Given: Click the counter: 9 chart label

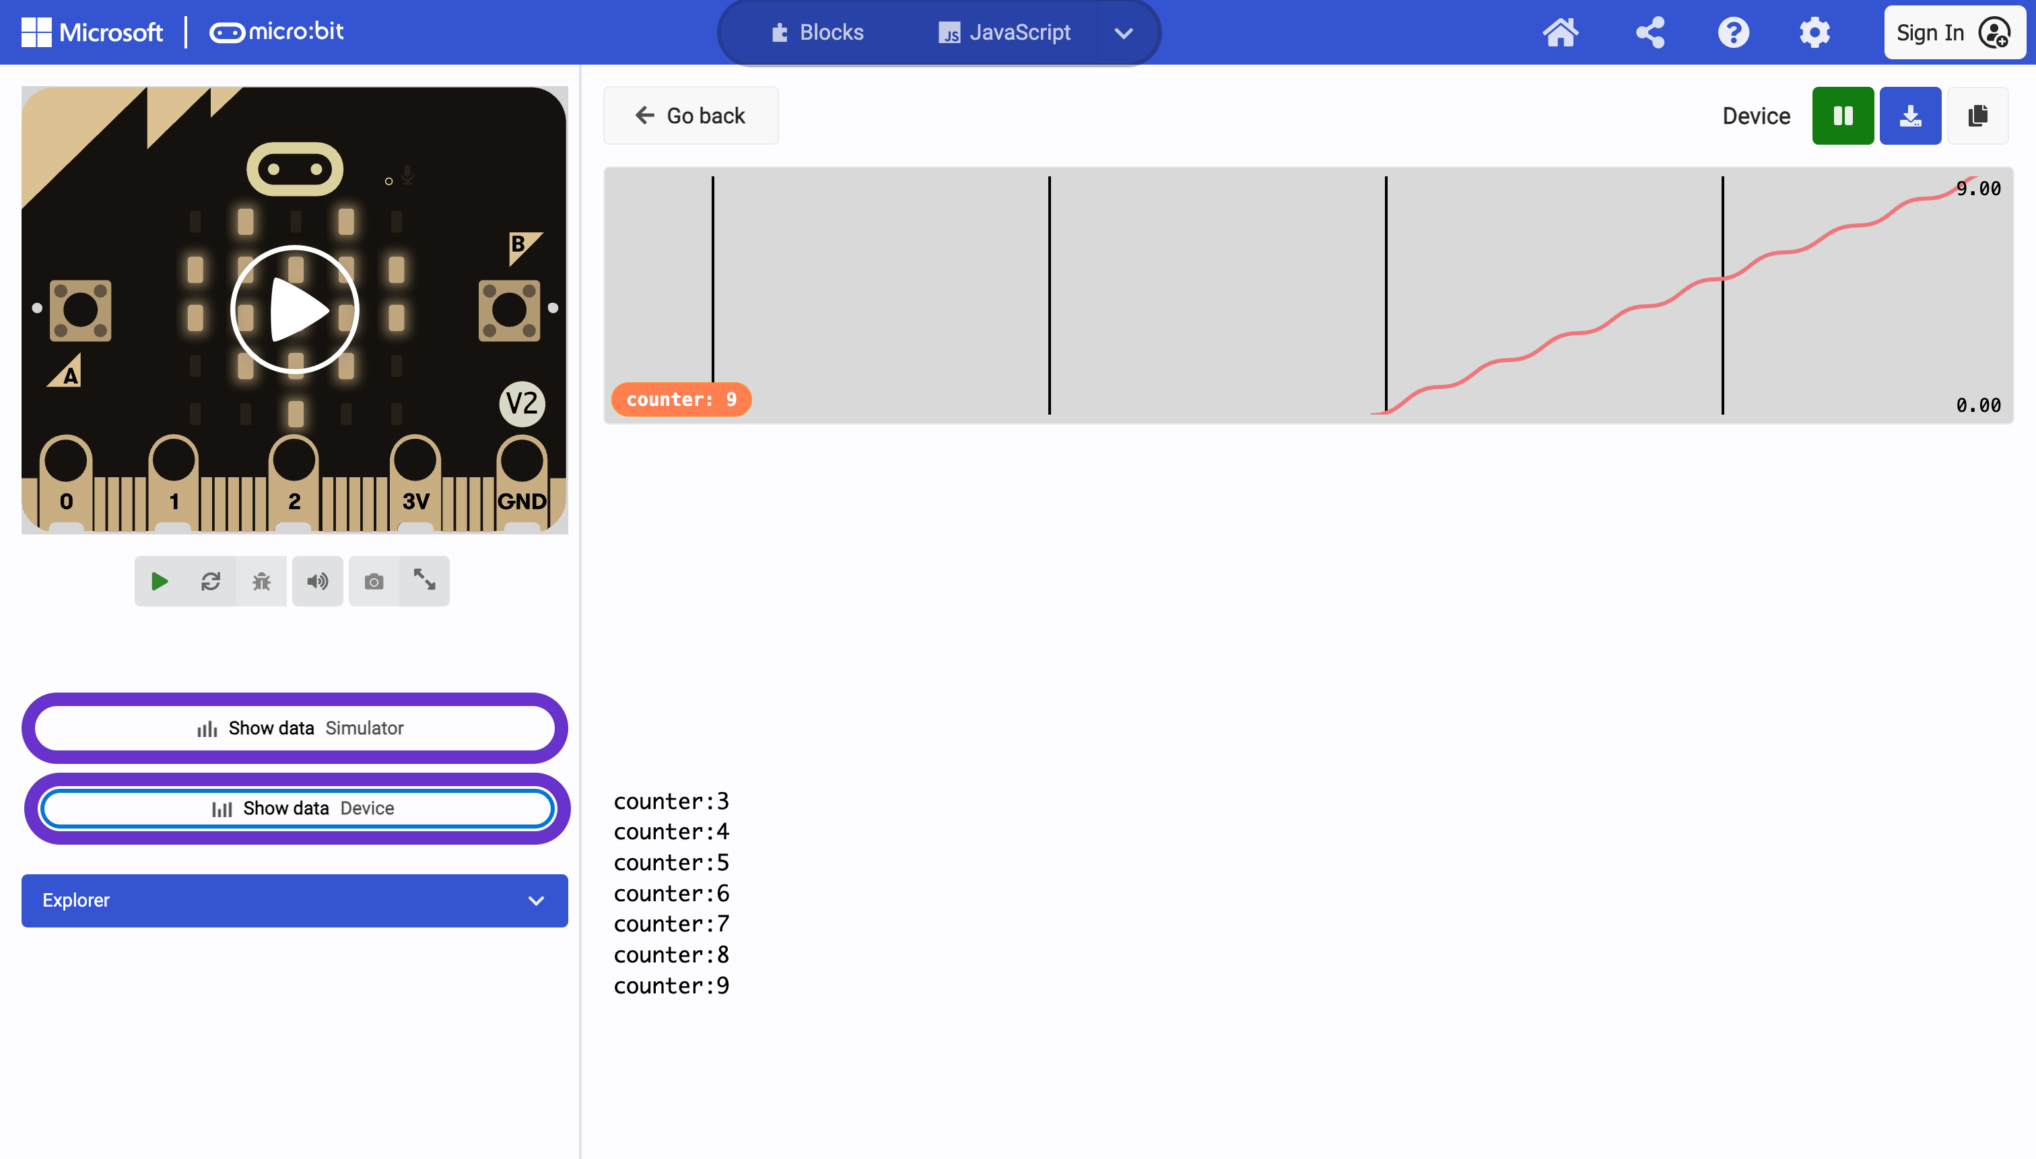Looking at the screenshot, I should [681, 399].
